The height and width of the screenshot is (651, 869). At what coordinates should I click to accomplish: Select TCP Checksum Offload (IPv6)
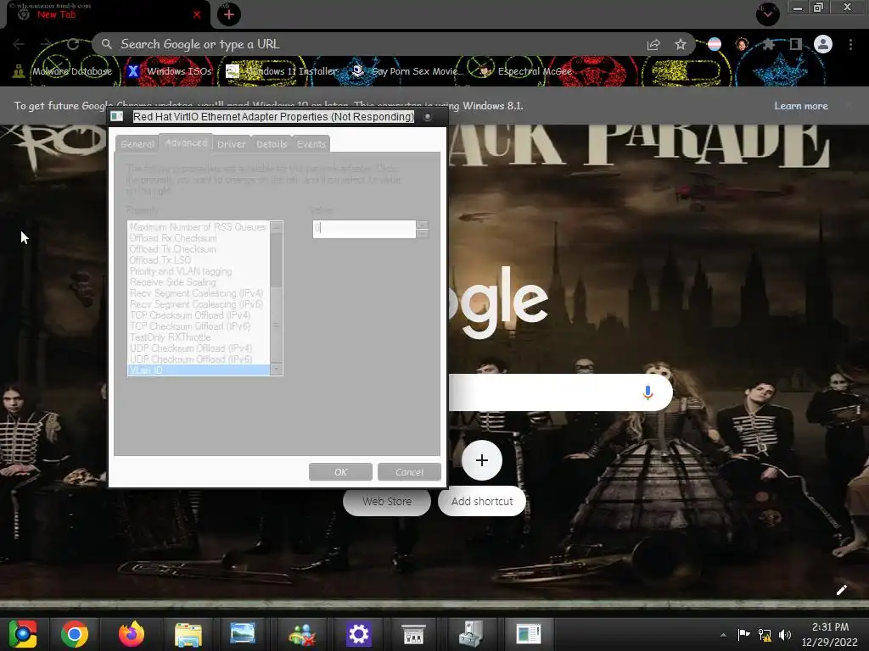click(198, 326)
